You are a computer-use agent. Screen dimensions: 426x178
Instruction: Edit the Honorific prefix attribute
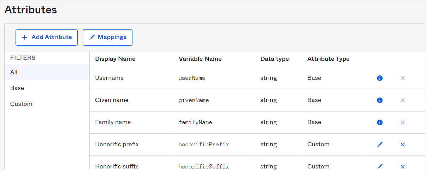(x=380, y=145)
